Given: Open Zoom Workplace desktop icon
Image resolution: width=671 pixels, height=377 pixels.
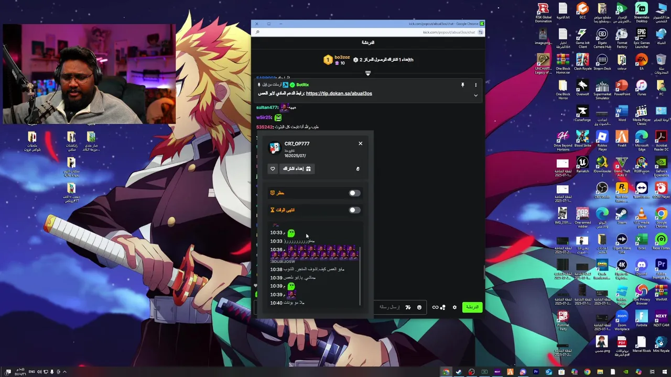Looking at the screenshot, I should (622, 319).
